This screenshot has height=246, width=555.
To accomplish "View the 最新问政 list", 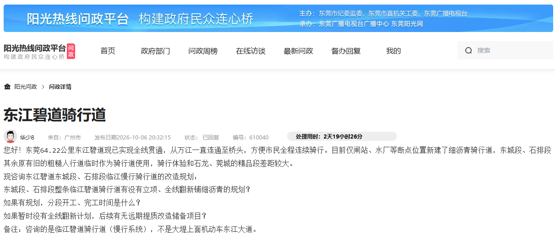I will [x=298, y=51].
